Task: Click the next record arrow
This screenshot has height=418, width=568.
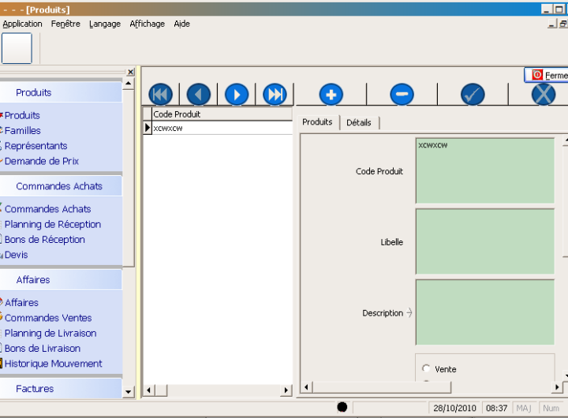Action: (x=237, y=95)
